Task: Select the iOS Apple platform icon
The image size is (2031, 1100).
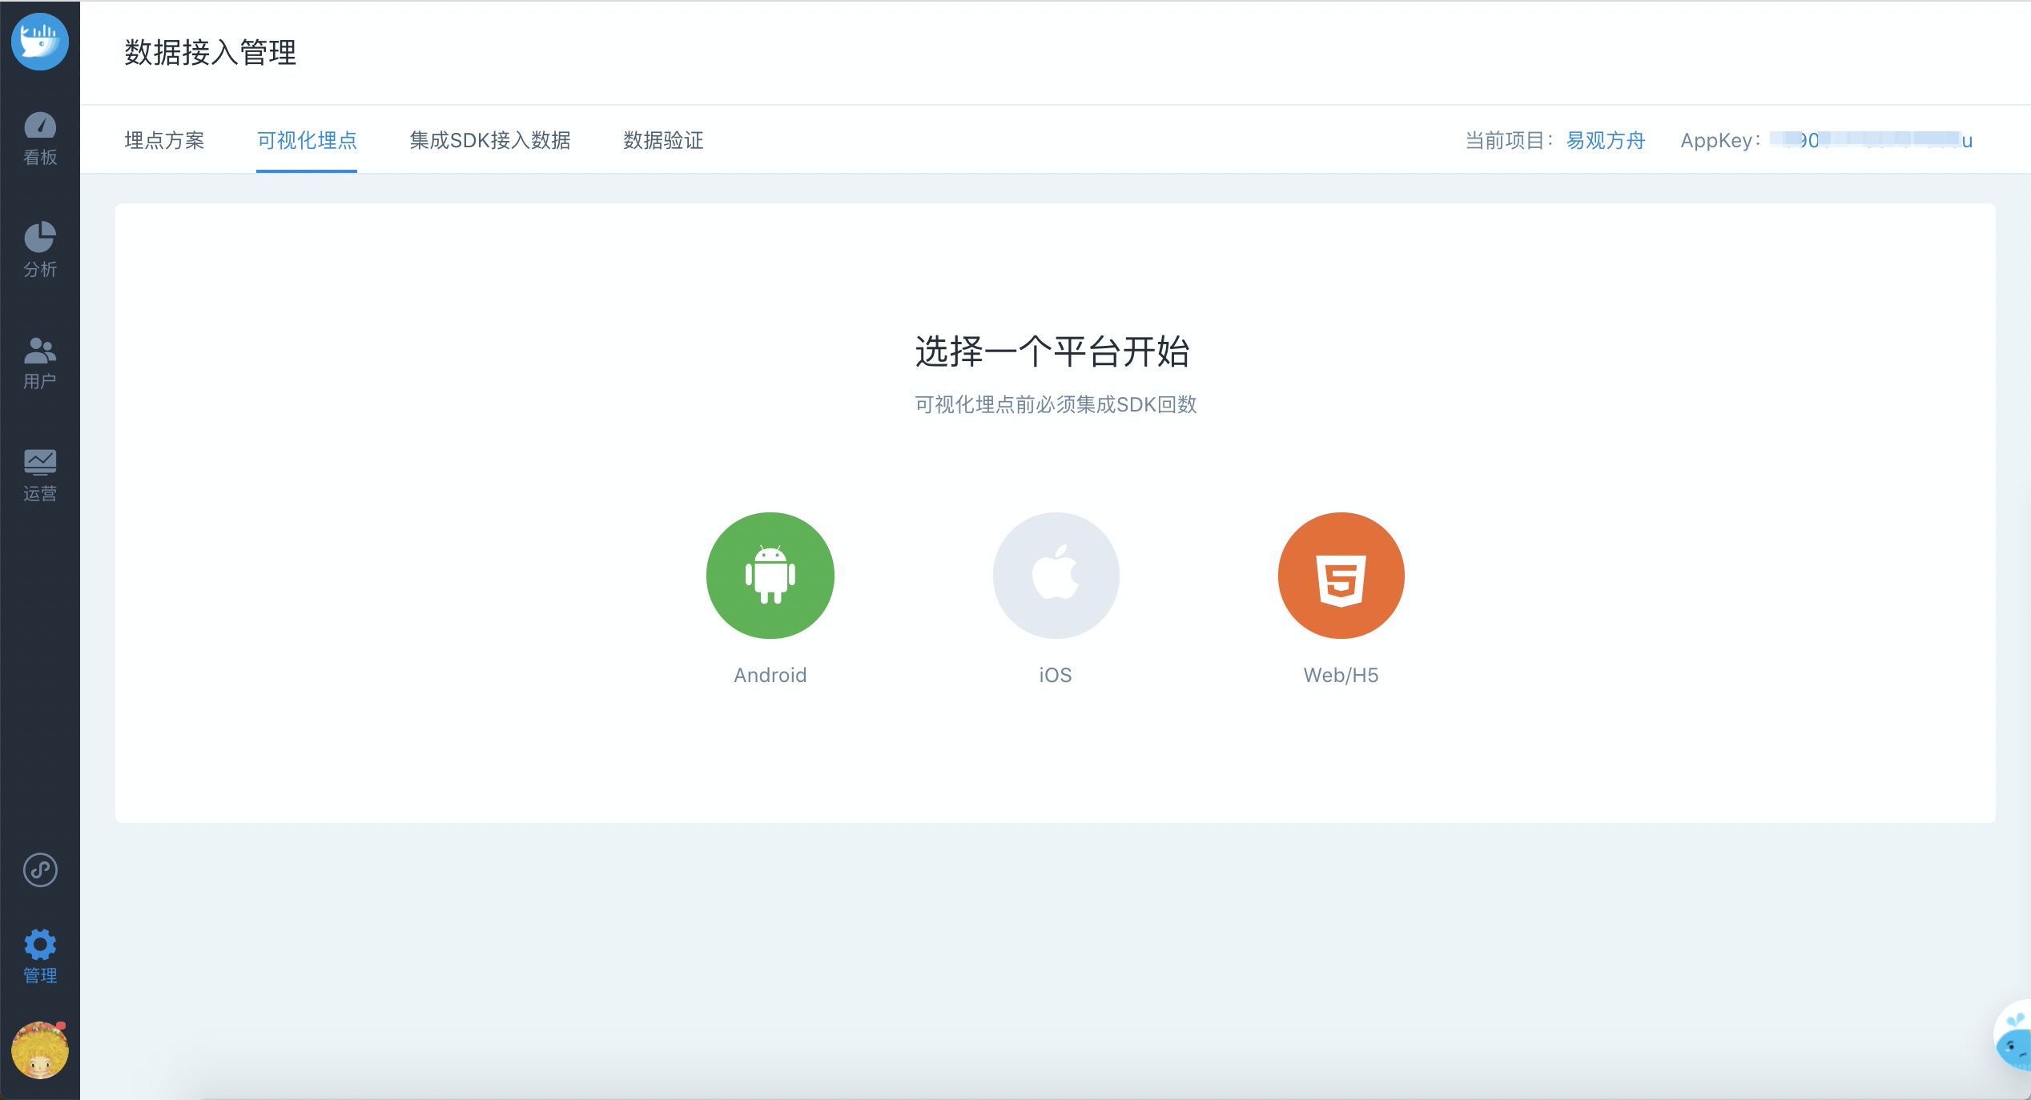Action: click(x=1056, y=575)
